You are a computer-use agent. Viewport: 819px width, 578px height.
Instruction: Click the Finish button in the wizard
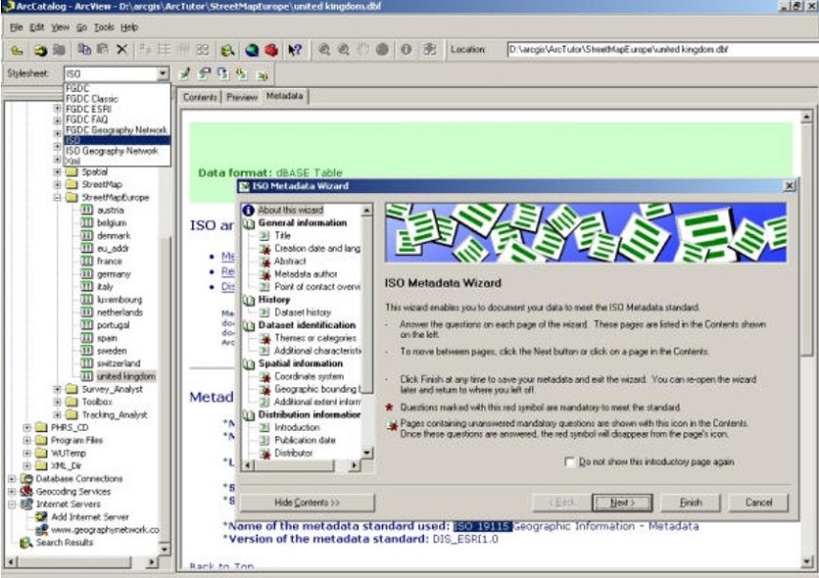click(x=690, y=503)
